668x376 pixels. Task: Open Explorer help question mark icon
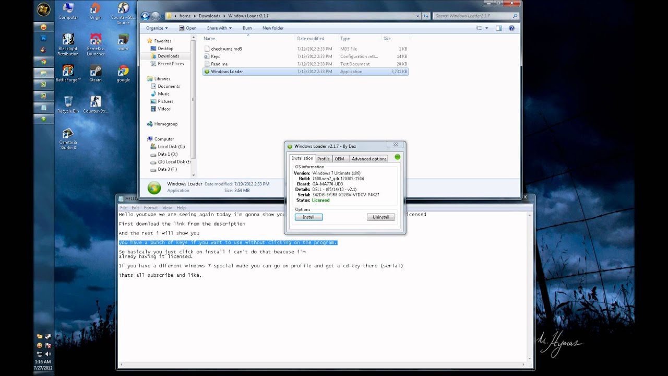(511, 28)
